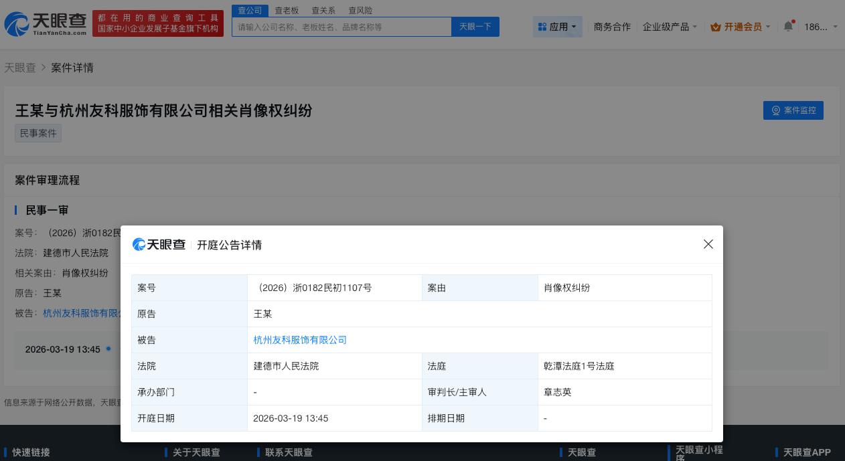Click the grid icon next to 应用
This screenshot has width=845, height=461.
pyautogui.click(x=542, y=27)
